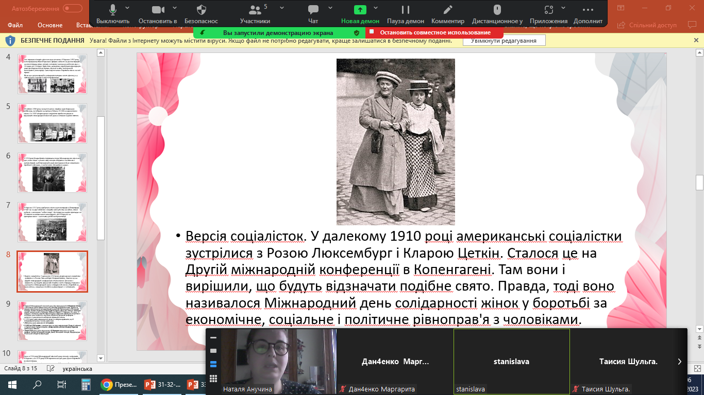This screenshot has width=704, height=395.
Task: Expand microphone audio options arrow
Action: (x=127, y=8)
